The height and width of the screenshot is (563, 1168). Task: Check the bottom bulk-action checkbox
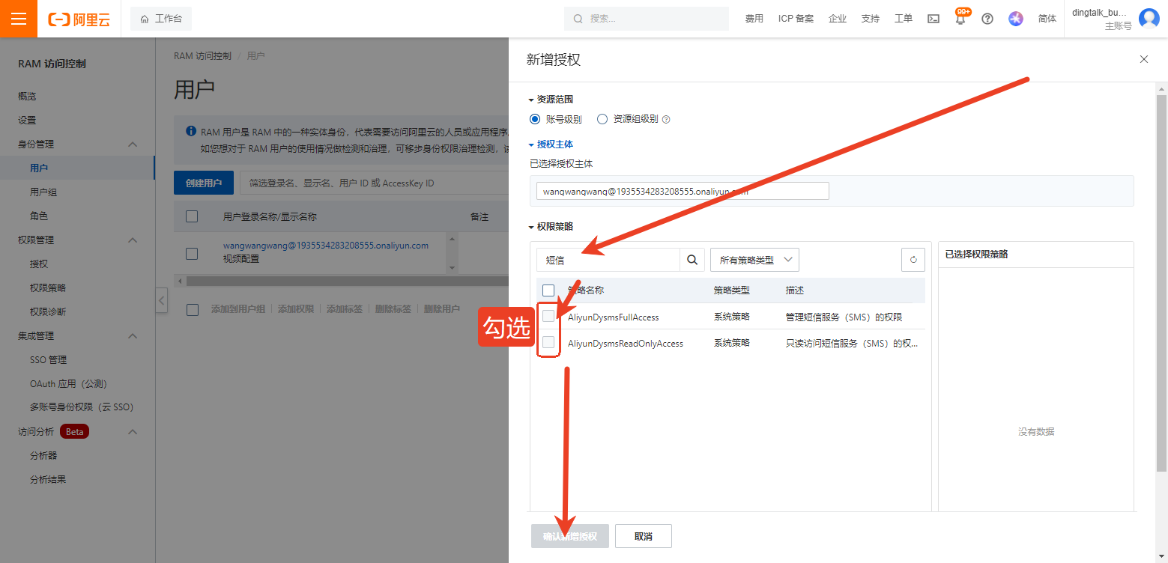tap(193, 309)
